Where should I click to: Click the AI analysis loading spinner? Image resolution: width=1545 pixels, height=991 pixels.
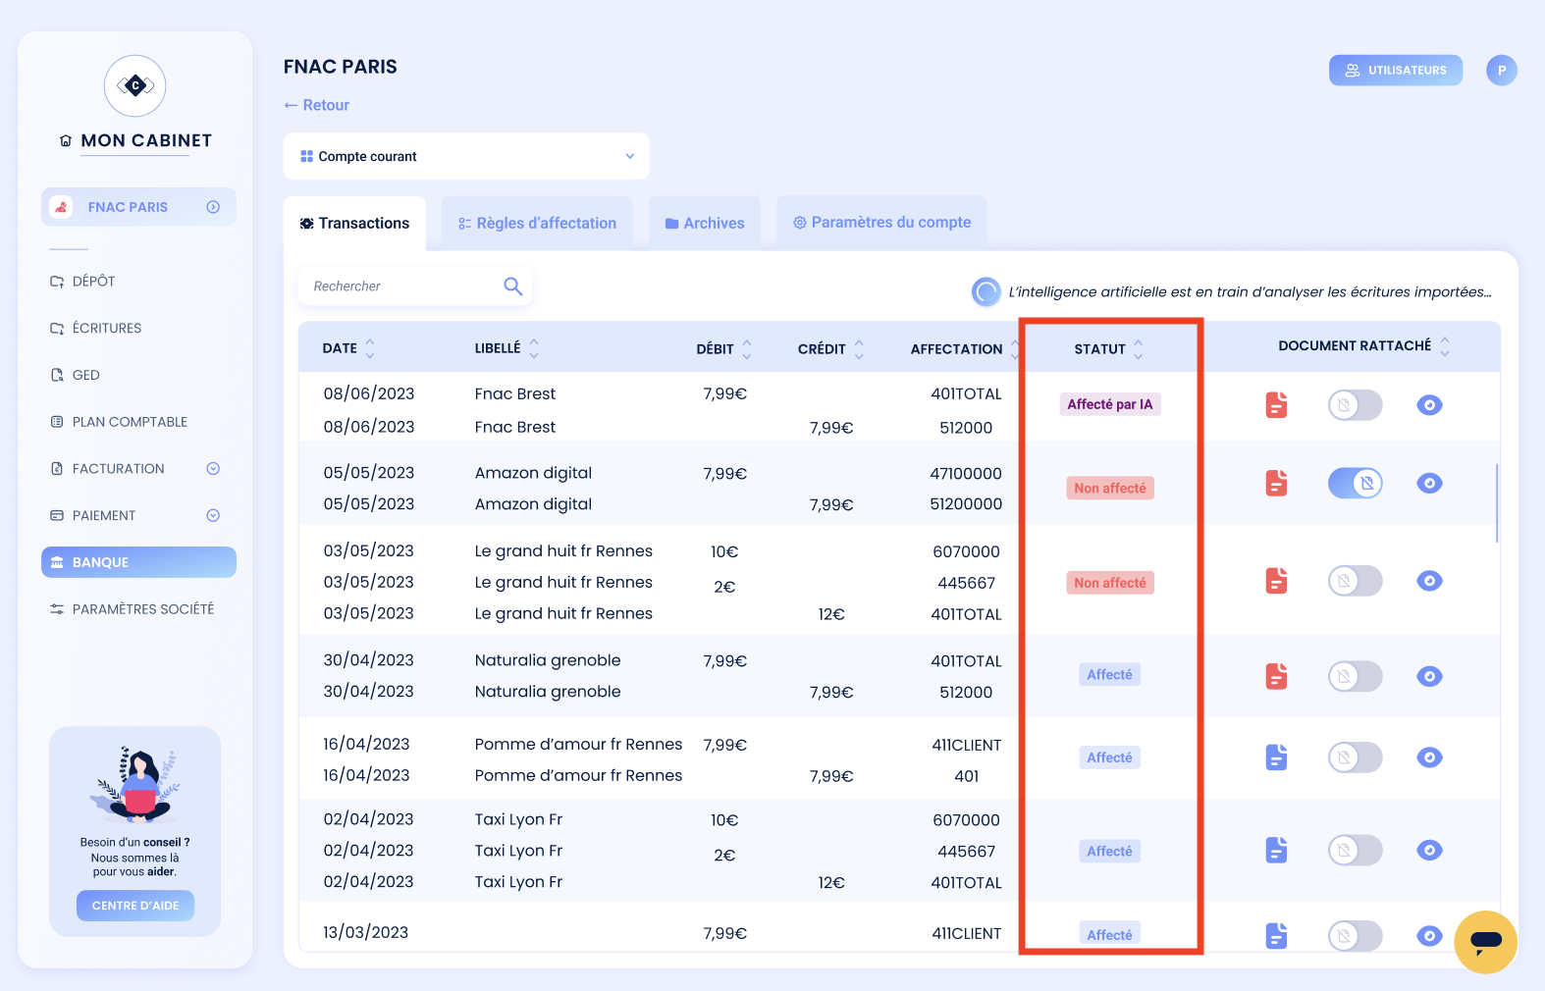coord(986,291)
